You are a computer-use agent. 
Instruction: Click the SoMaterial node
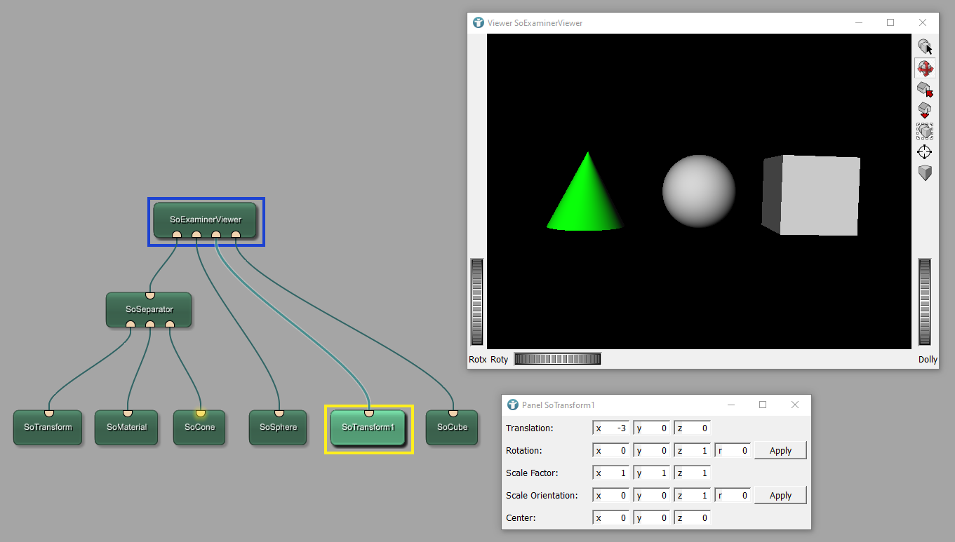[x=127, y=427]
